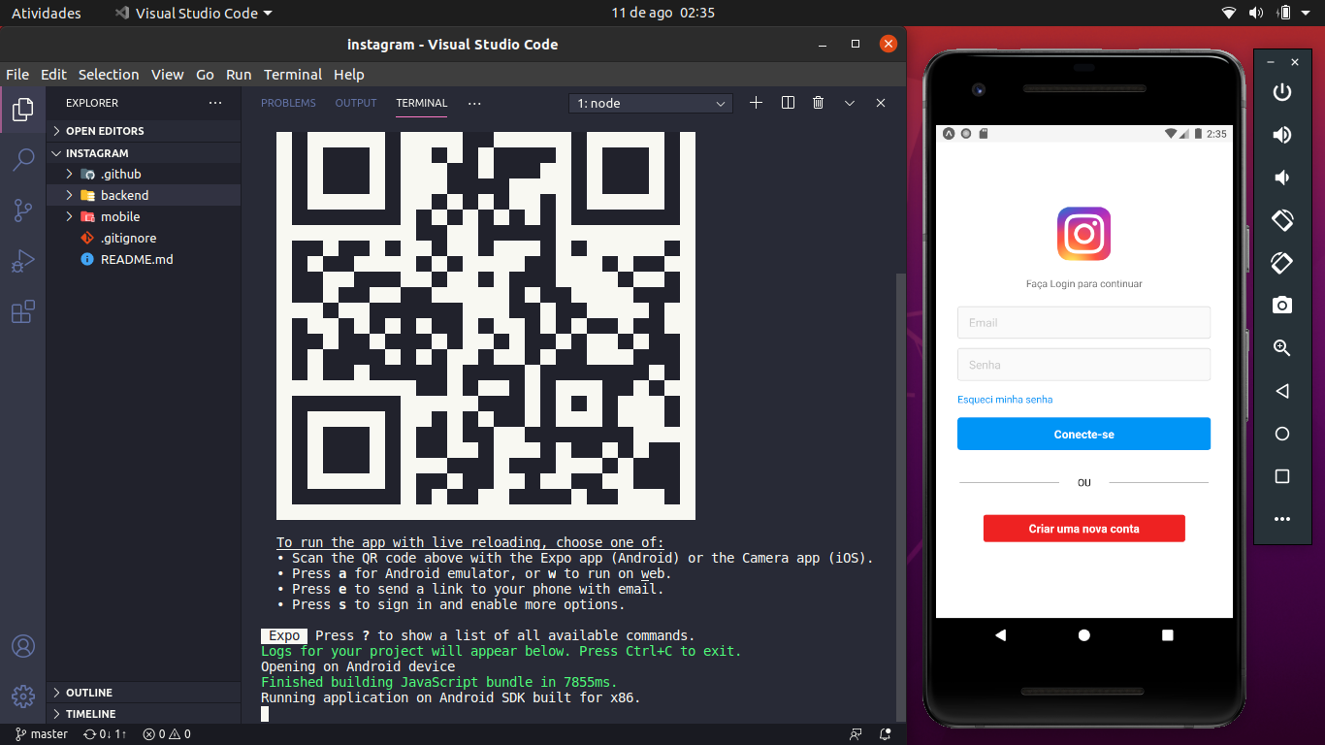Screen dimensions: 1325x745
Task: Increase emulator volume
Action: click(1282, 135)
